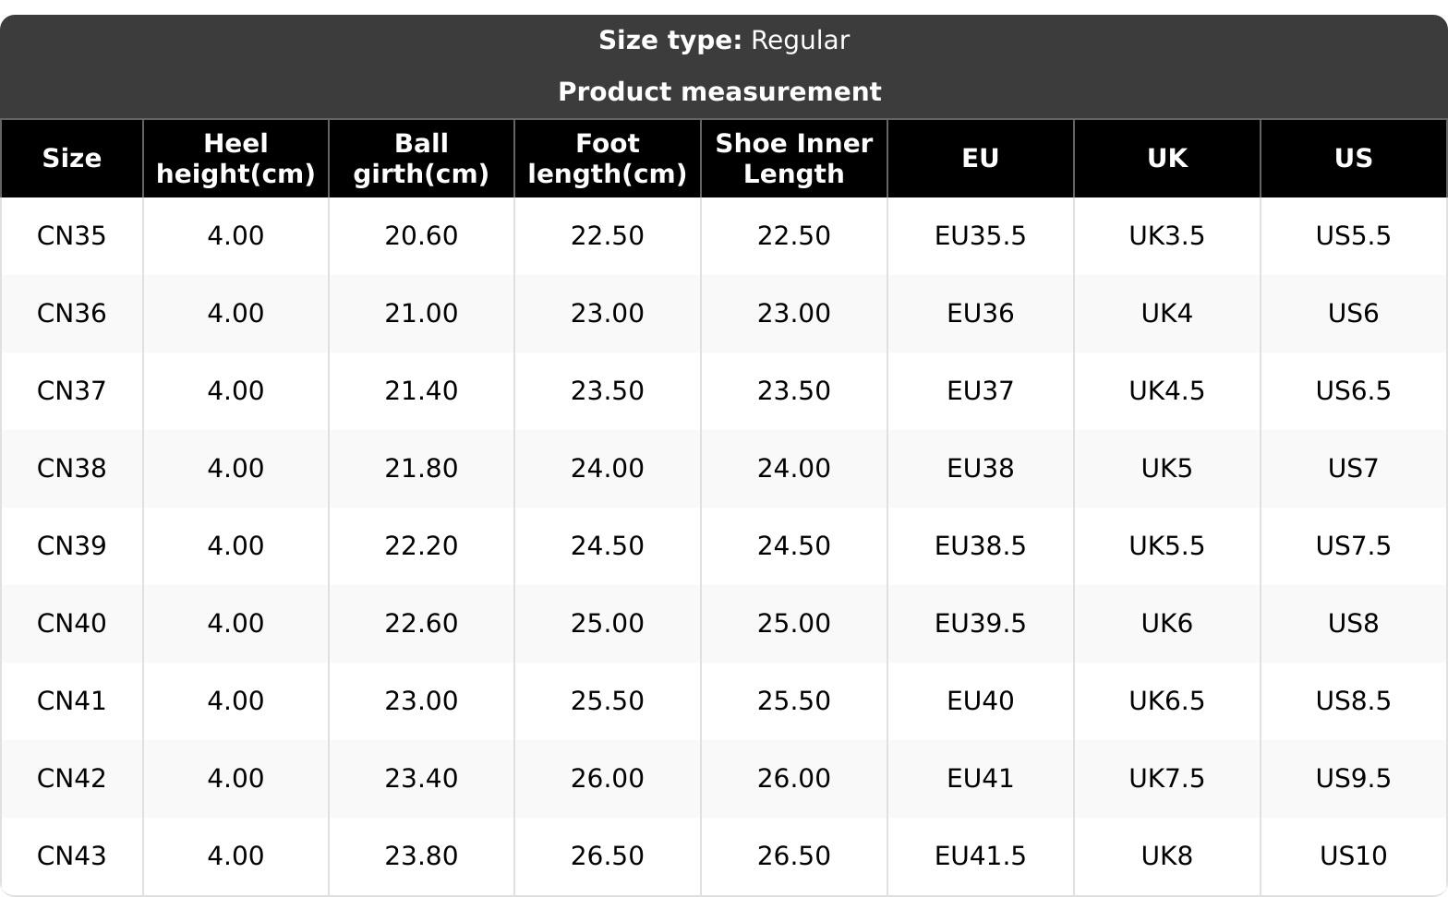Viewport: 1448px width, 897px height.
Task: Click the UK7.5 cell
Action: pos(1166,779)
